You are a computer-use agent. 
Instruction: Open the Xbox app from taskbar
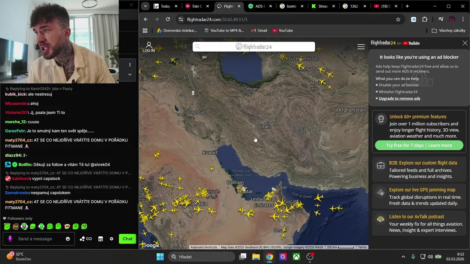coord(296,257)
